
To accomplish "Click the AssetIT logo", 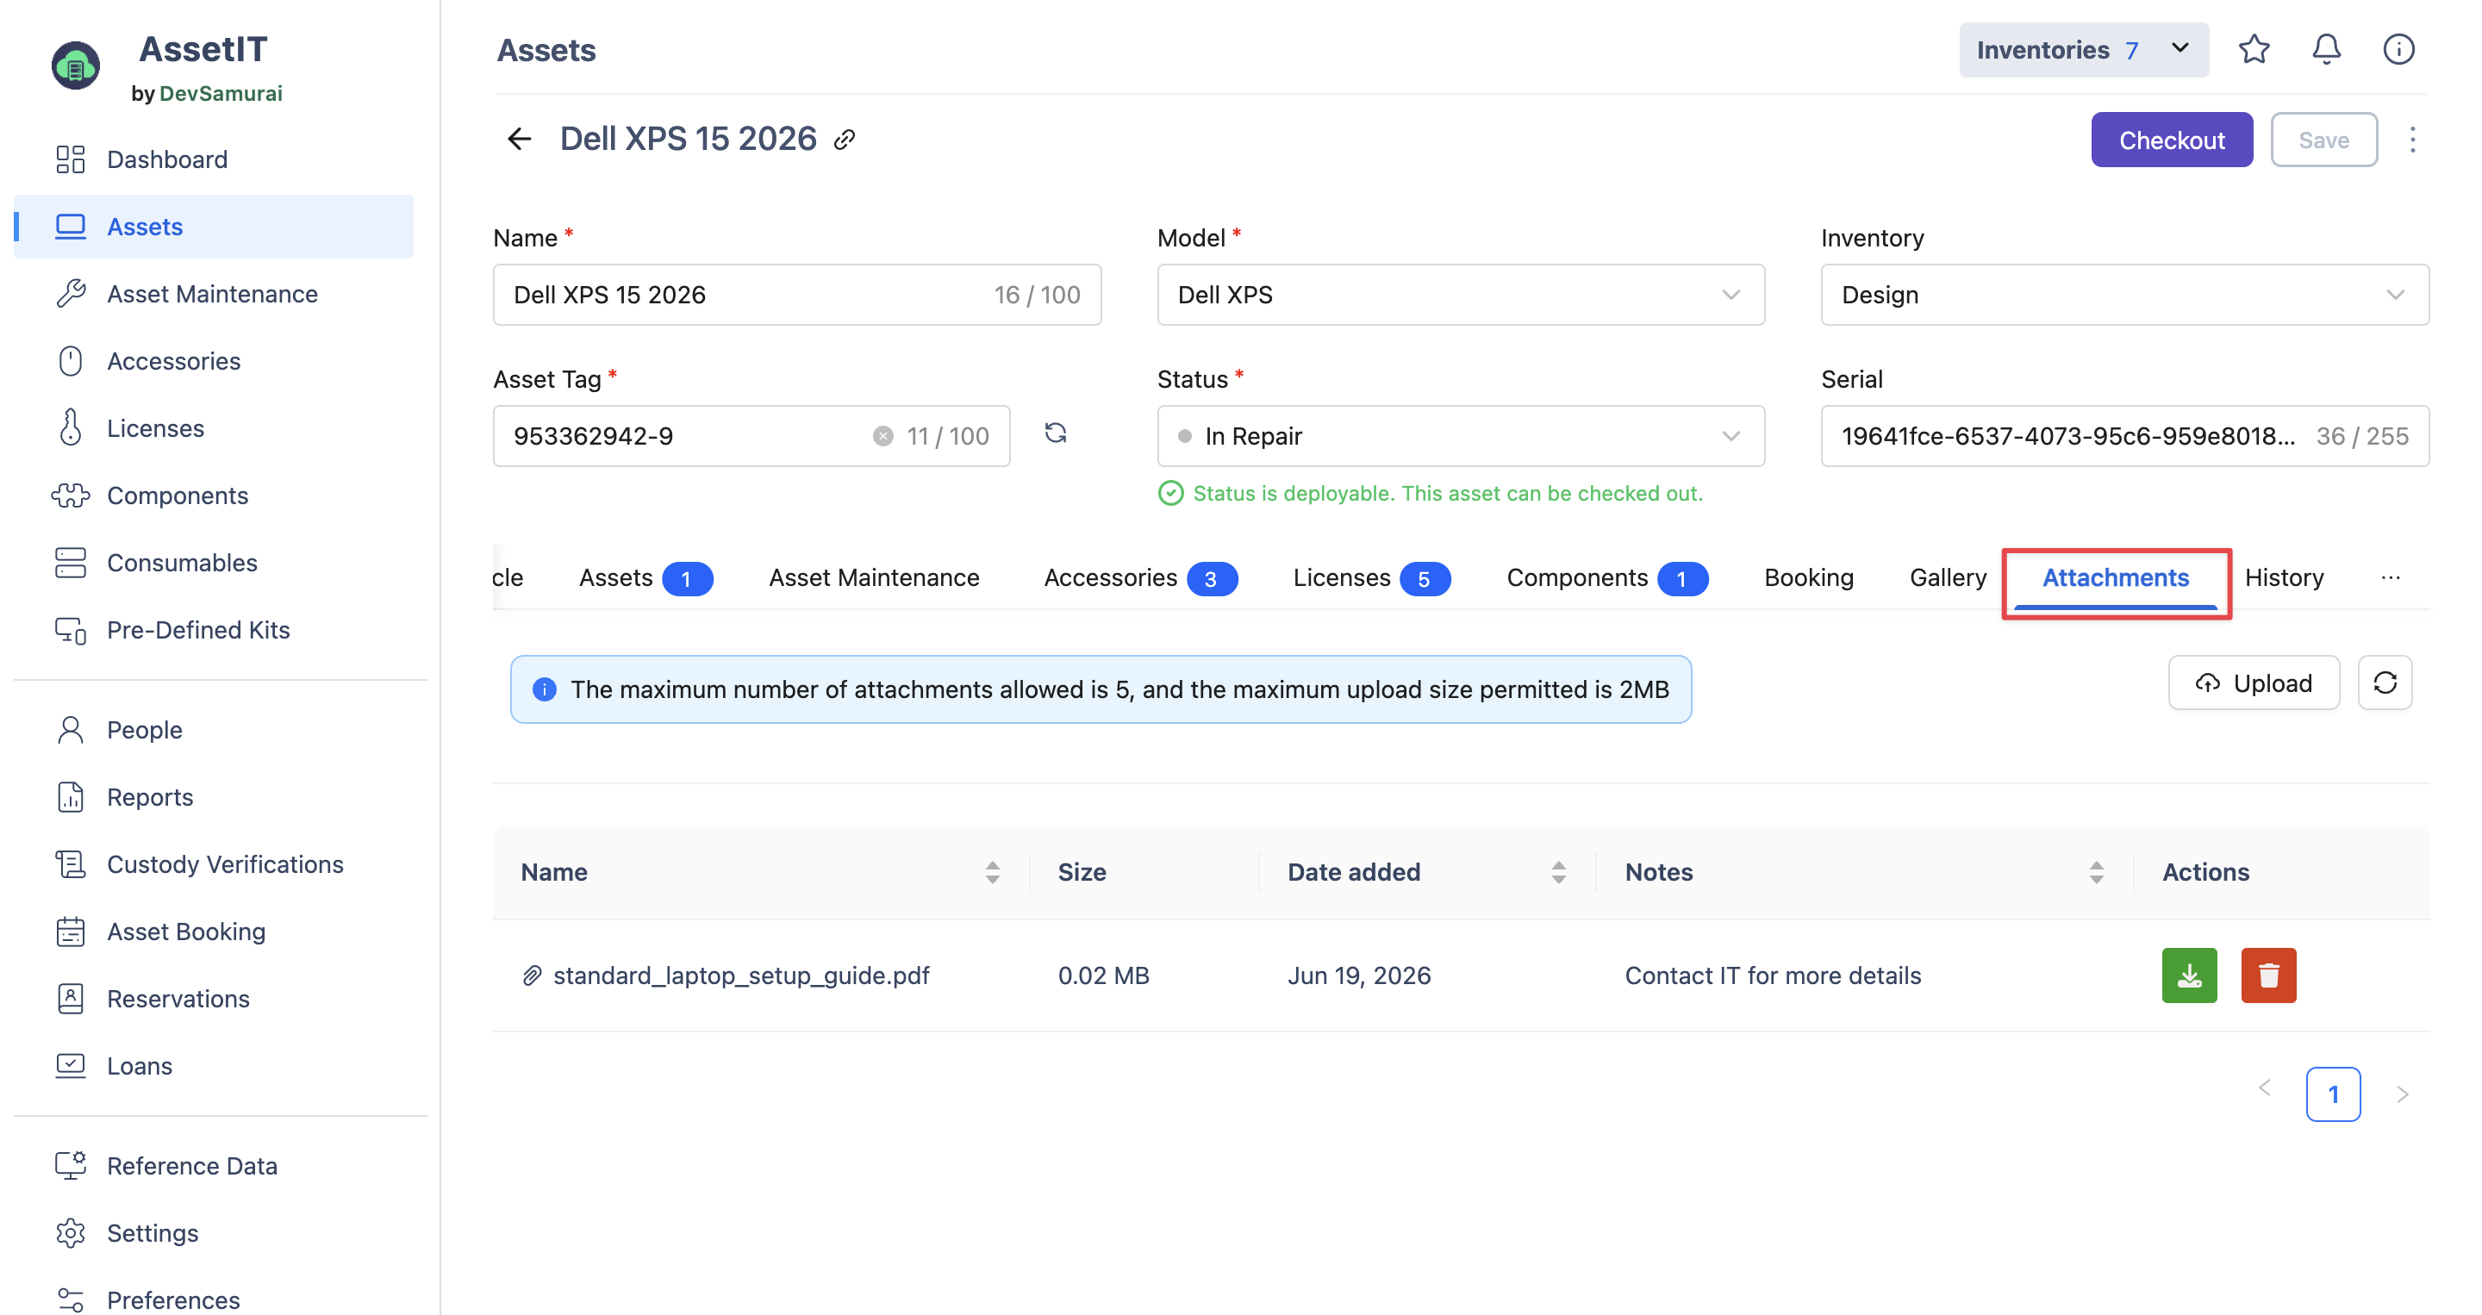I will pos(75,66).
